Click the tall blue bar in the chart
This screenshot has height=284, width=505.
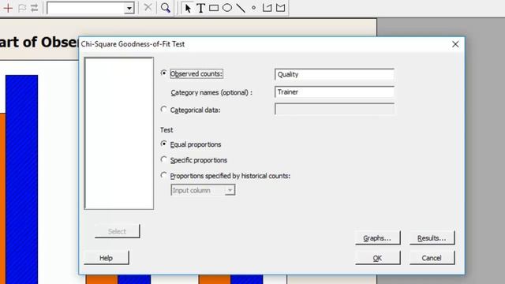21,179
